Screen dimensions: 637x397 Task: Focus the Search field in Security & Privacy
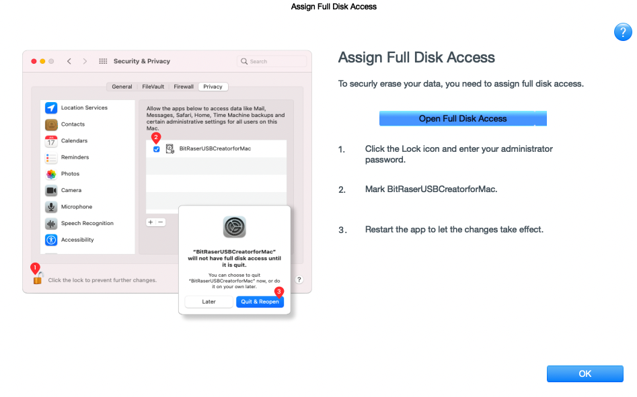[272, 61]
